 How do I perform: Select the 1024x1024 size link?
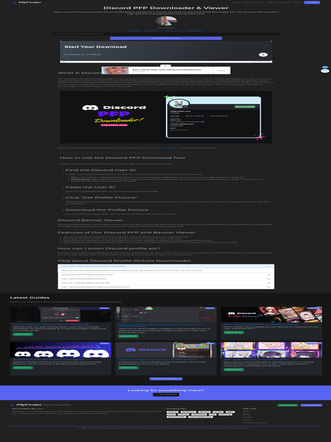(x=172, y=31)
